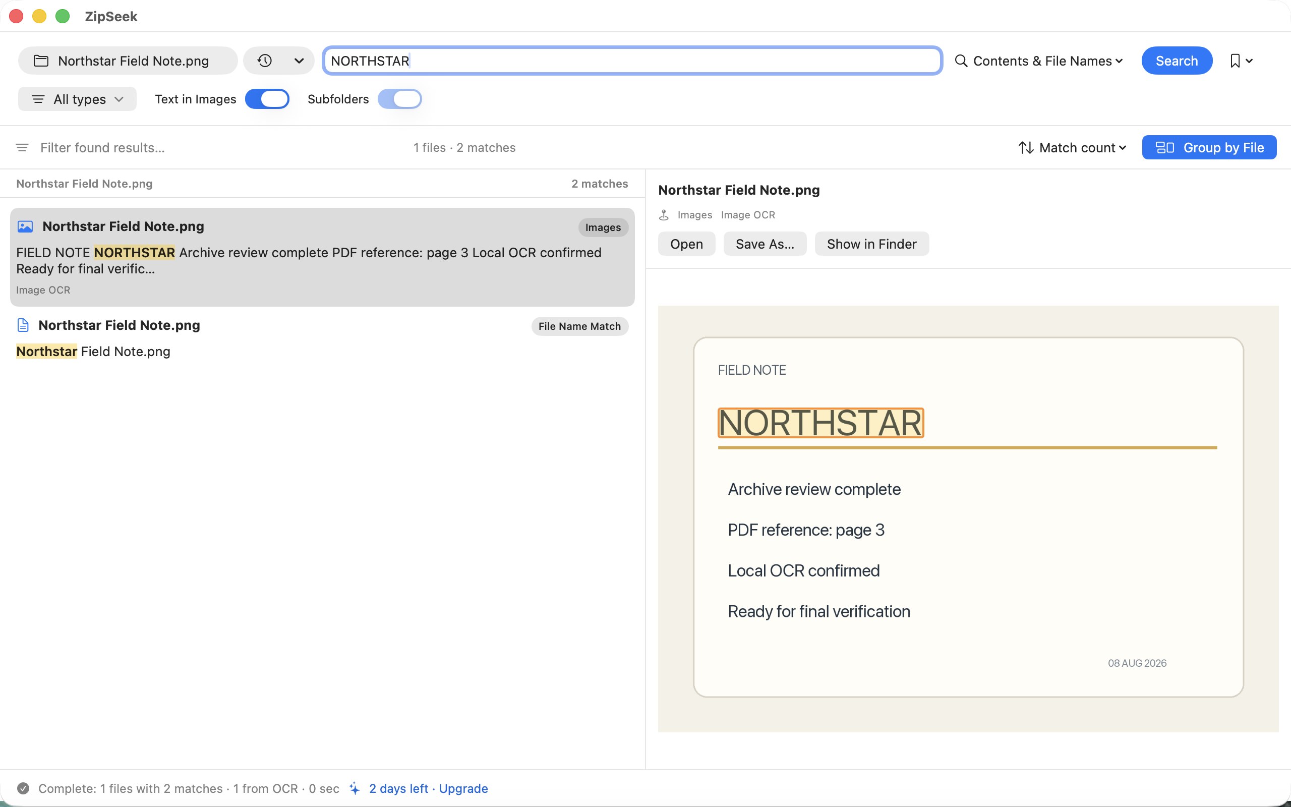Click the blue Search button
Screen dimensions: 1291x807
click(x=1177, y=61)
